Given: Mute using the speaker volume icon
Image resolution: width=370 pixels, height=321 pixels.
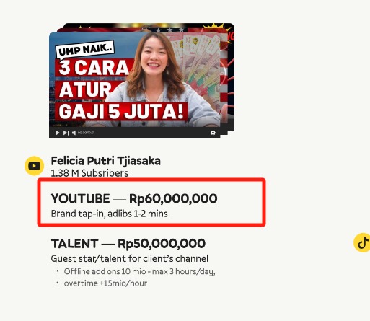Looking at the screenshot, I should [74, 133].
